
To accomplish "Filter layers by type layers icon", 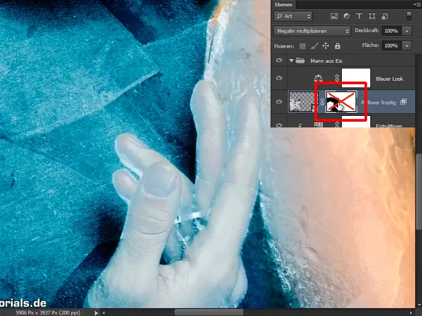I will pos(359,16).
